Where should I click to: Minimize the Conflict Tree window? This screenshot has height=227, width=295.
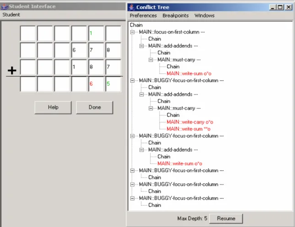(273, 7)
